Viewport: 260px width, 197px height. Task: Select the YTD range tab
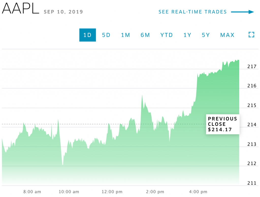(167, 35)
